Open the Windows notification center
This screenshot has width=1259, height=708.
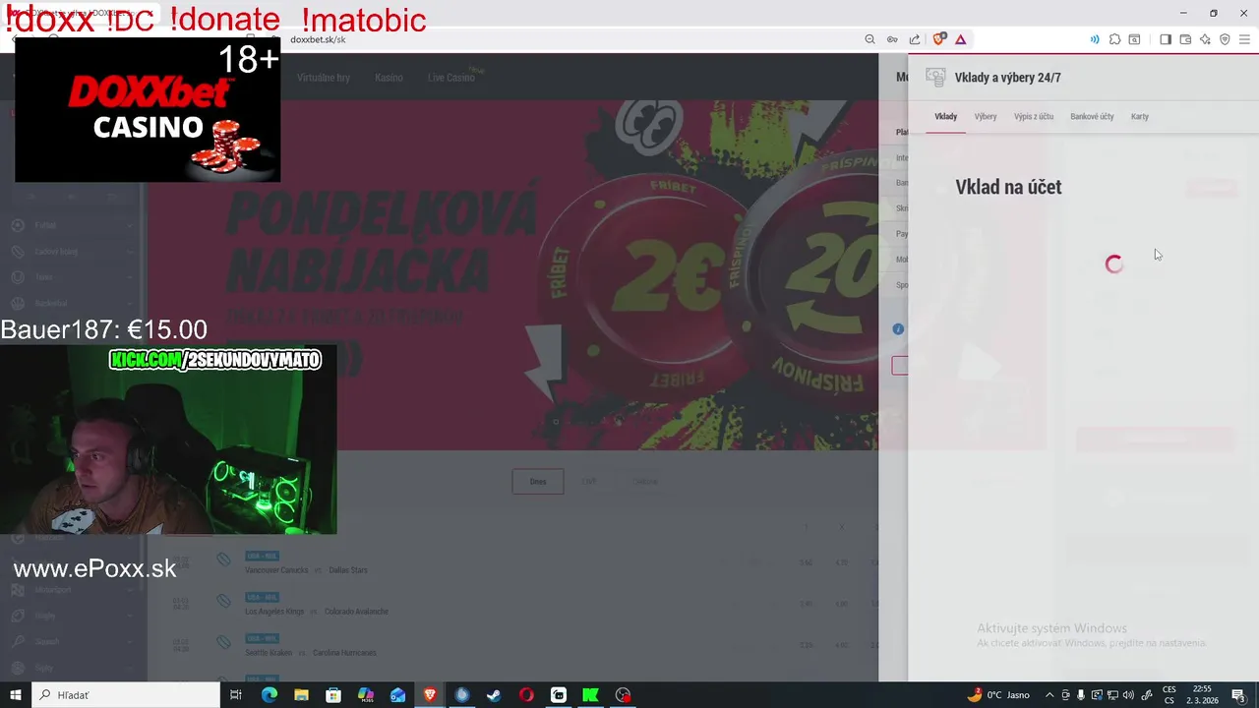[1238, 695]
